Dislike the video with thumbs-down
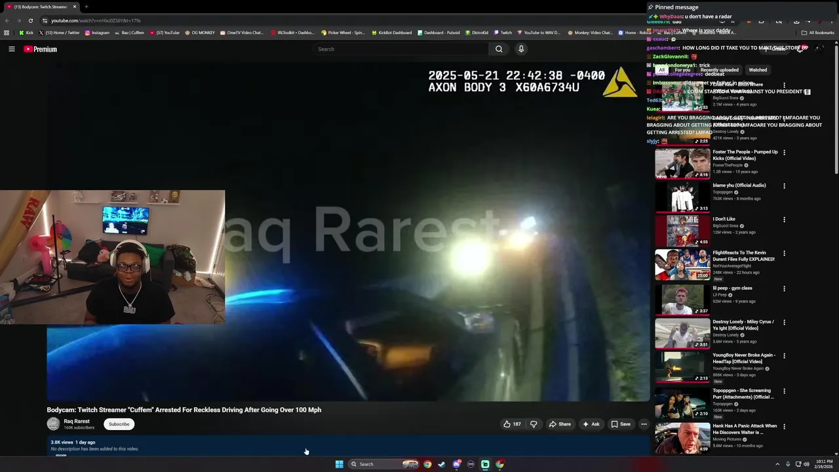839x472 pixels. pyautogui.click(x=534, y=424)
